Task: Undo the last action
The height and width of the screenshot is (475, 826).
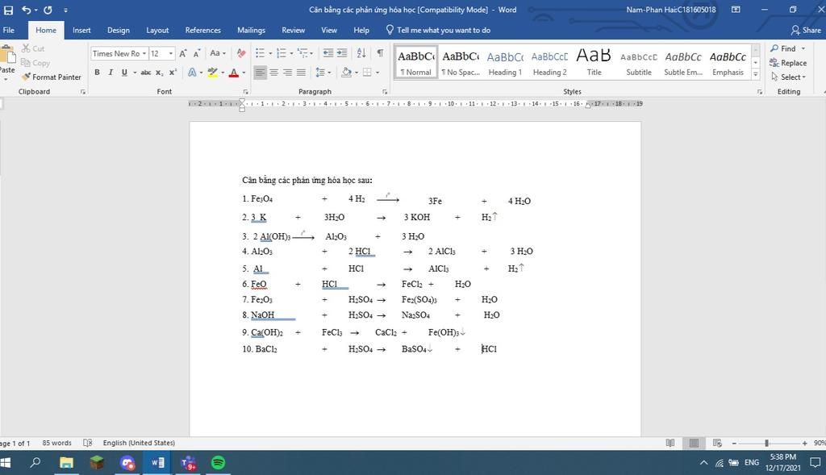Action: point(26,10)
